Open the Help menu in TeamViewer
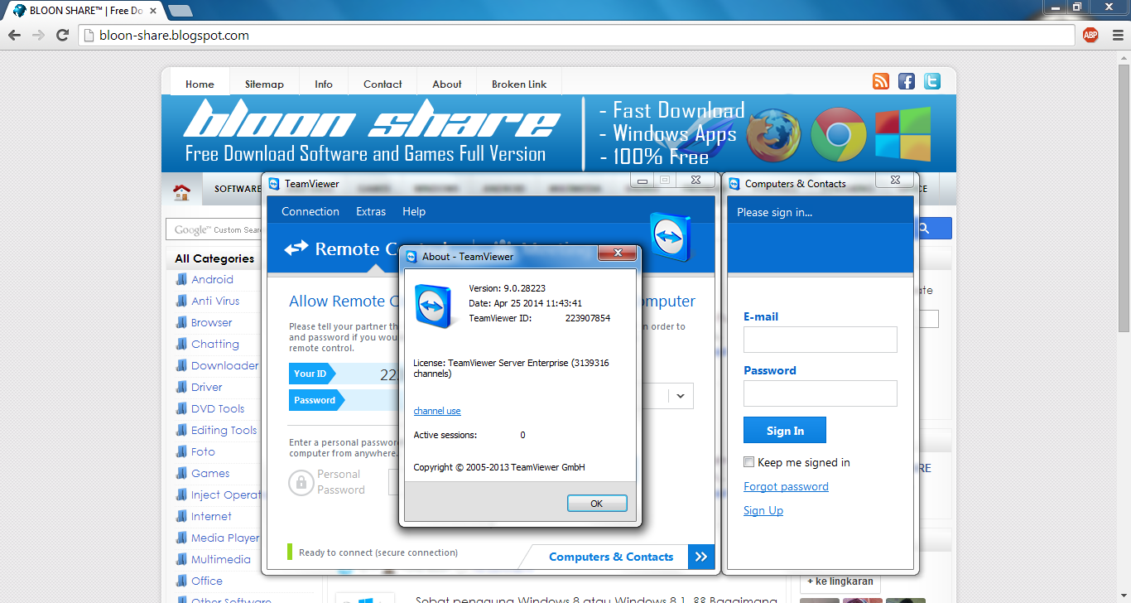Screen dimensions: 1131x603 click(x=414, y=211)
